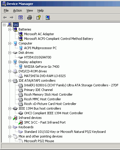
Task: Click the Computer category icon
Action: 15,43
